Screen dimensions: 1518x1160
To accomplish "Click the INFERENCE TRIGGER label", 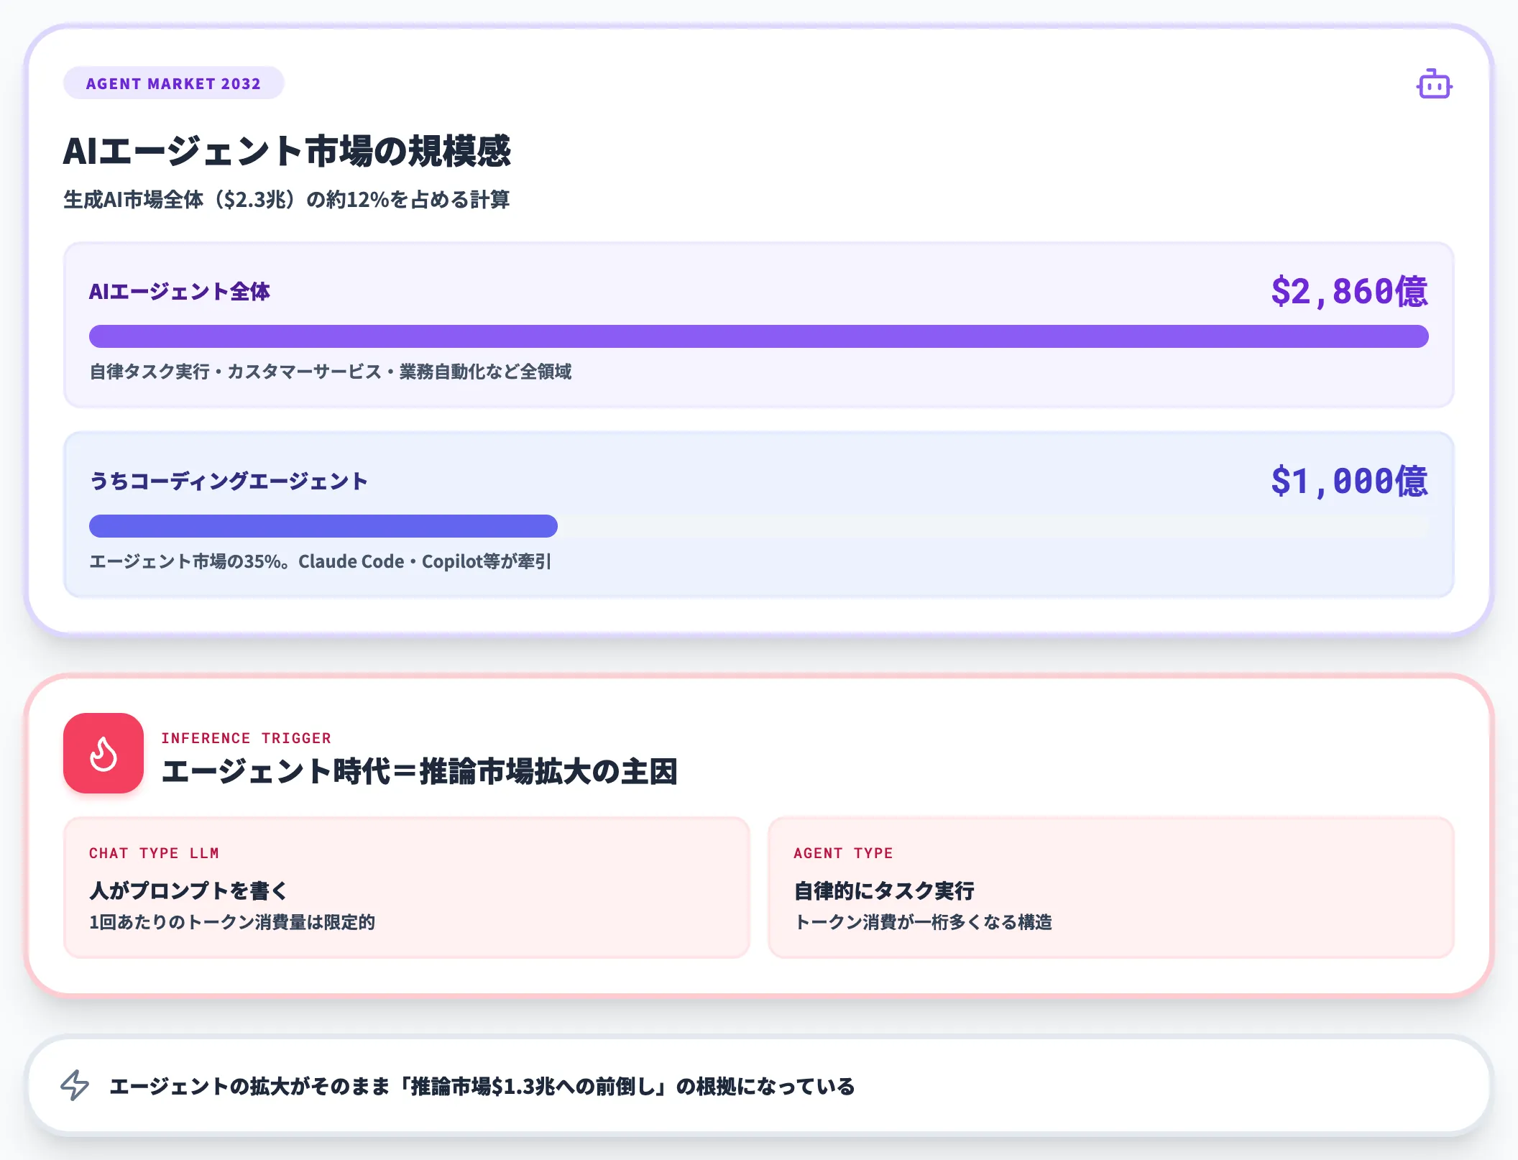I will pos(247,738).
